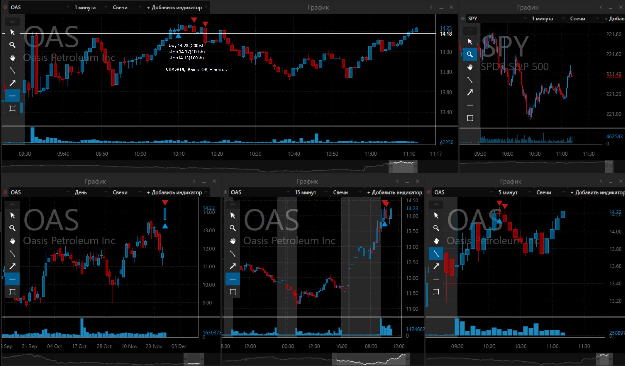
Task: Select the arrow drawing tool in OAS 1-minute chart
Action: click(x=13, y=83)
